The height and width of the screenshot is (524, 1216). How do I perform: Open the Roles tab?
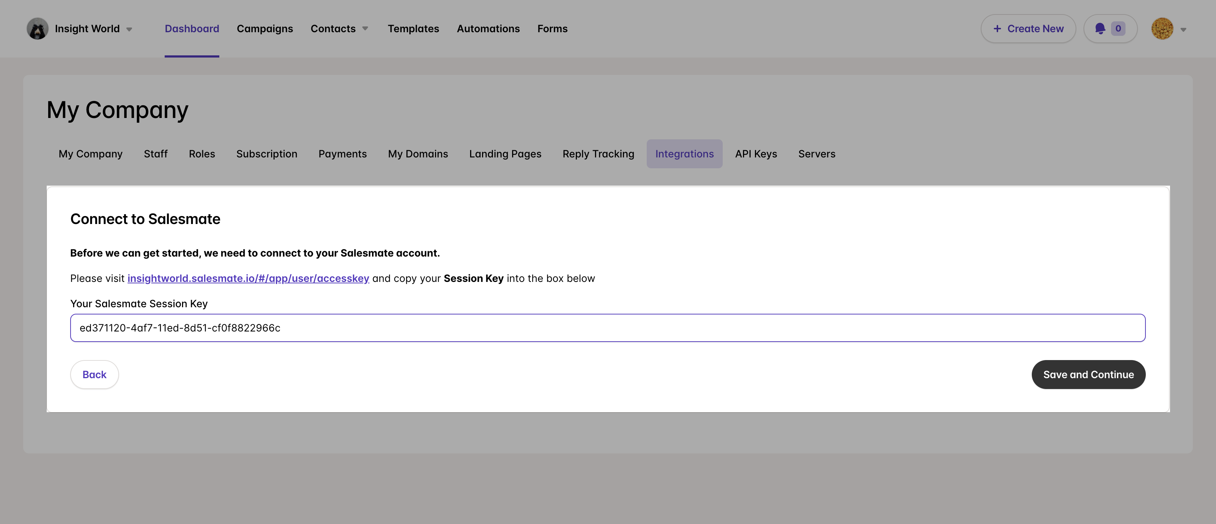click(x=202, y=154)
